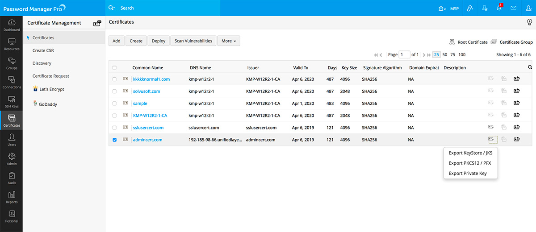Screen dimensions: 536x232
Task: Select Export Private Key option
Action: point(468,174)
